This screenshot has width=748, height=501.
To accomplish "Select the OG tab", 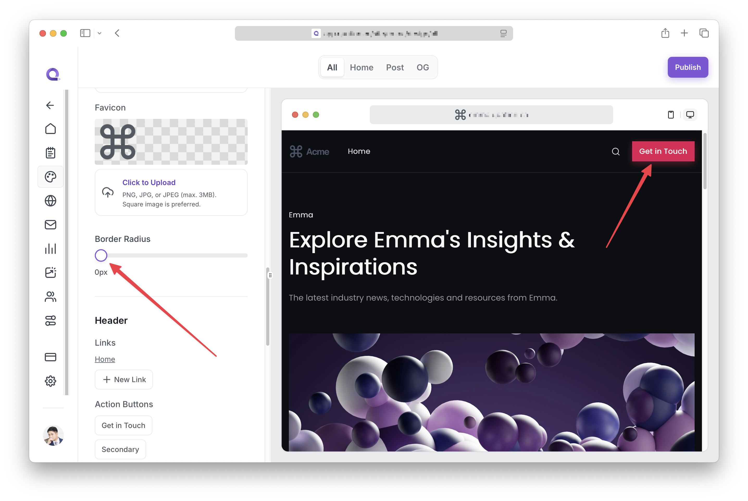I will 422,68.
